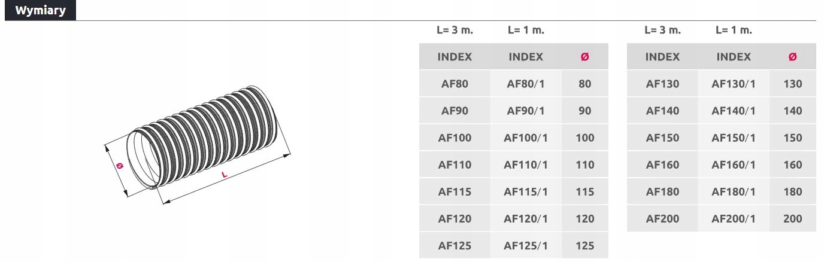Screen dimensions: 824x262
Task: Click the diameter header icon in right table
Action: tap(793, 57)
